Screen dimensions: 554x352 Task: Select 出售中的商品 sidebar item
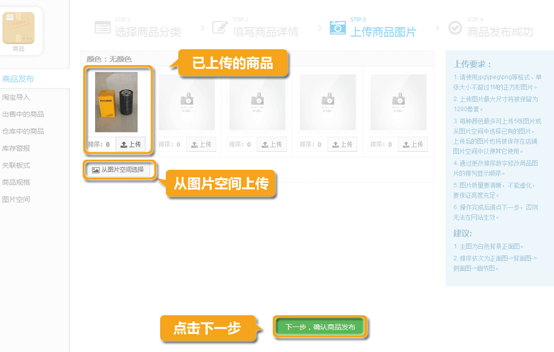point(23,114)
